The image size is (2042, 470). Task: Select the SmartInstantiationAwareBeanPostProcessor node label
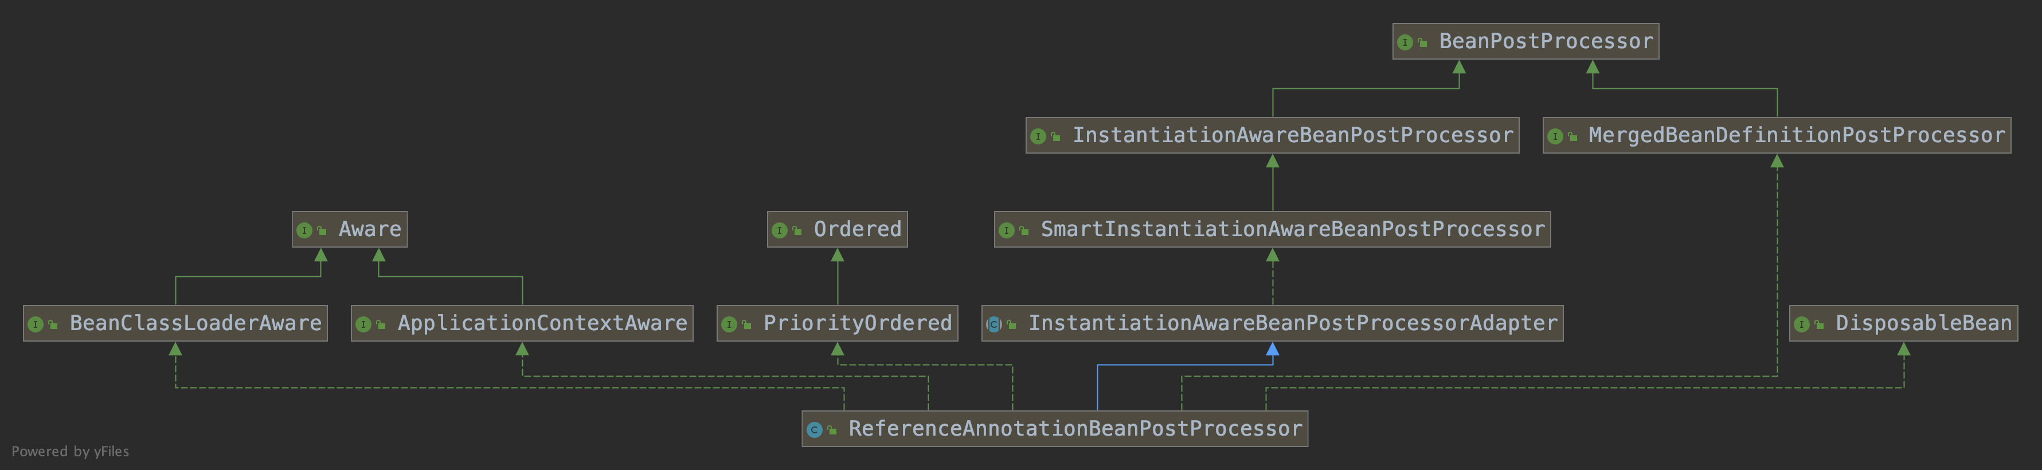click(1292, 230)
